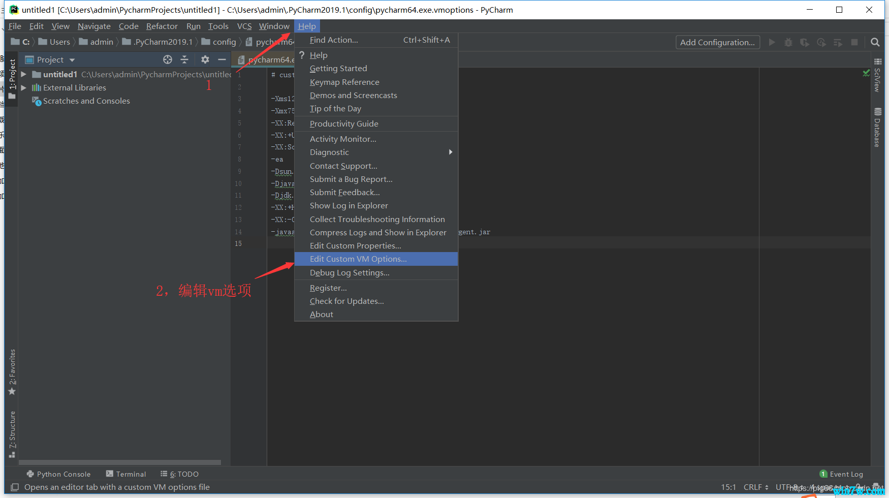889x498 pixels.
Task: Choose Debug Log Settings...
Action: coord(376,272)
